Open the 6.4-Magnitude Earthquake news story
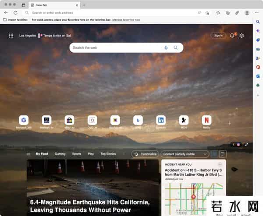The height and width of the screenshot is (216, 263). point(93,188)
